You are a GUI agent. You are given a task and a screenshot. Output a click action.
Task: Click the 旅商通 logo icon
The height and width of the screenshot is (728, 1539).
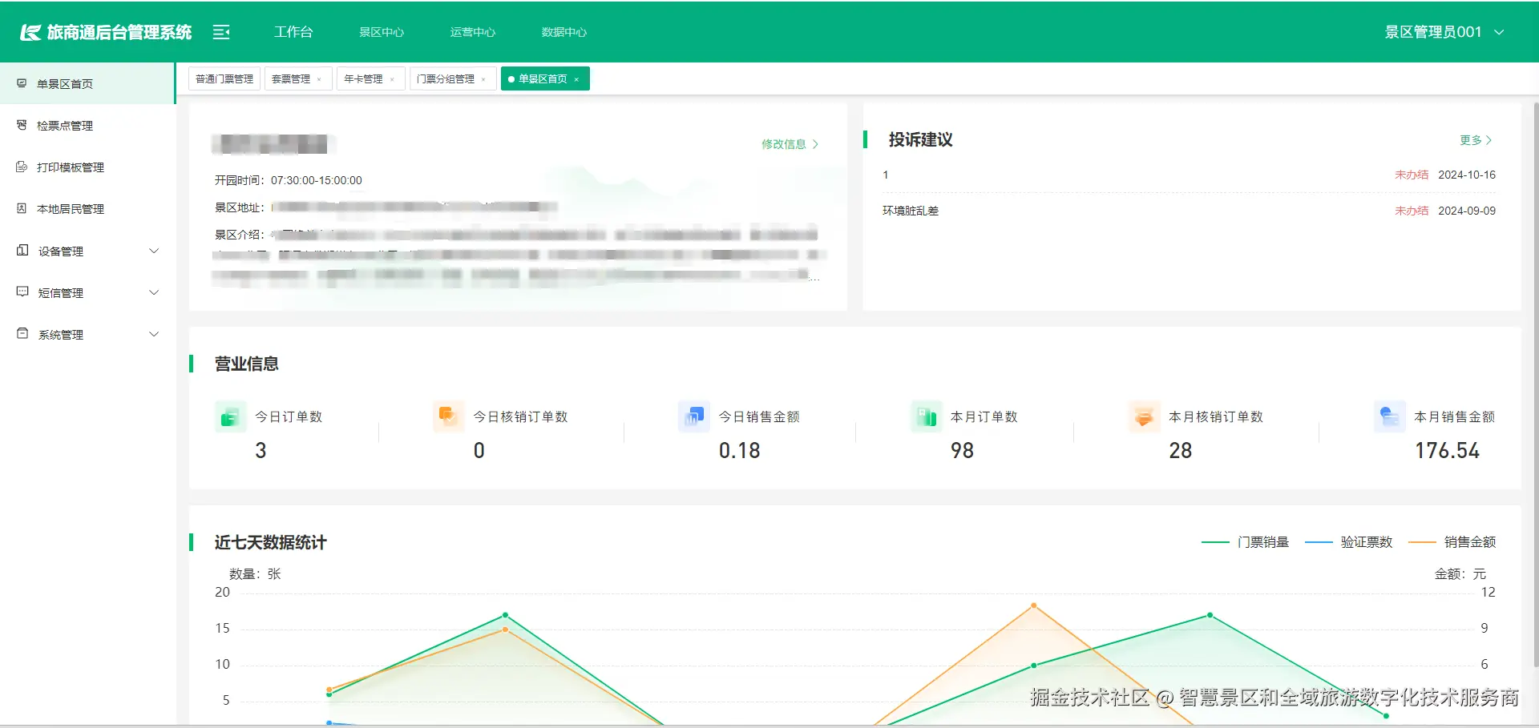pos(29,31)
